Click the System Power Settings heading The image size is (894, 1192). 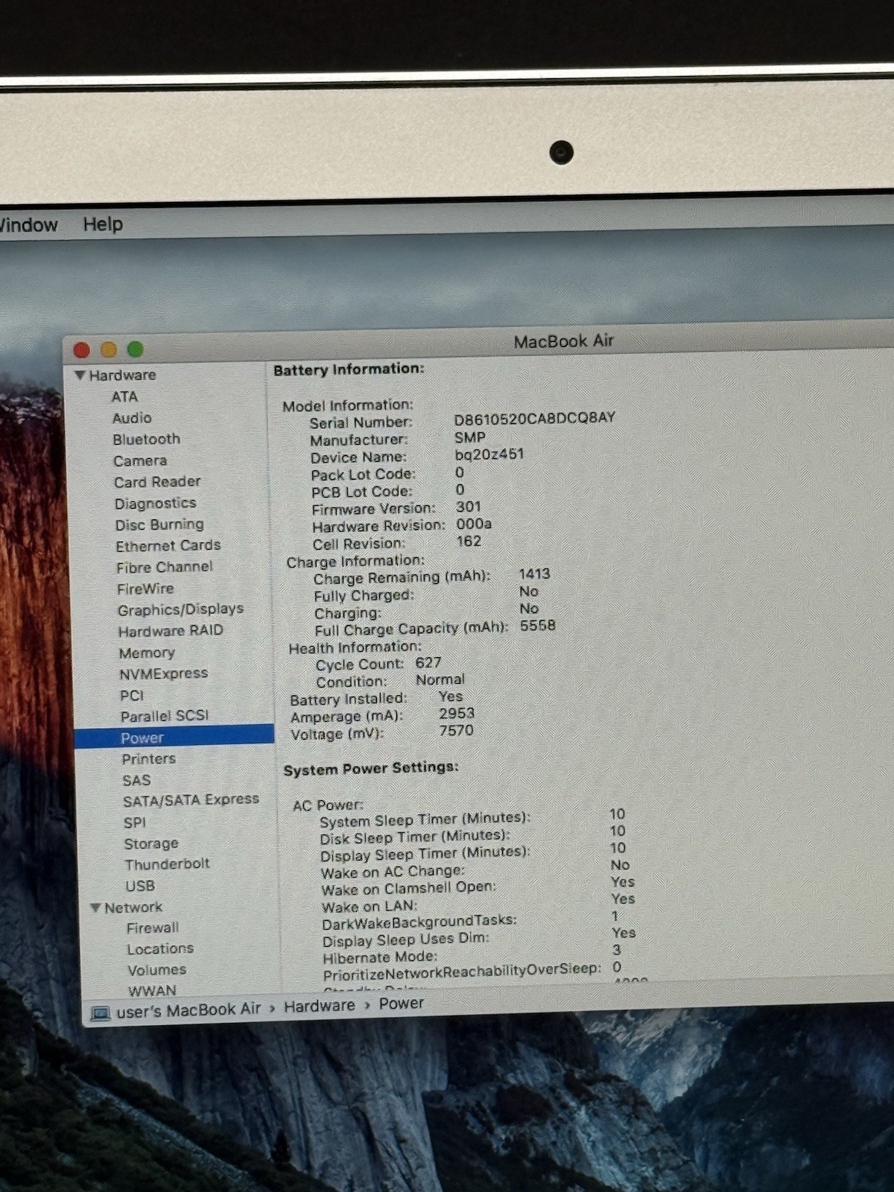tap(371, 768)
